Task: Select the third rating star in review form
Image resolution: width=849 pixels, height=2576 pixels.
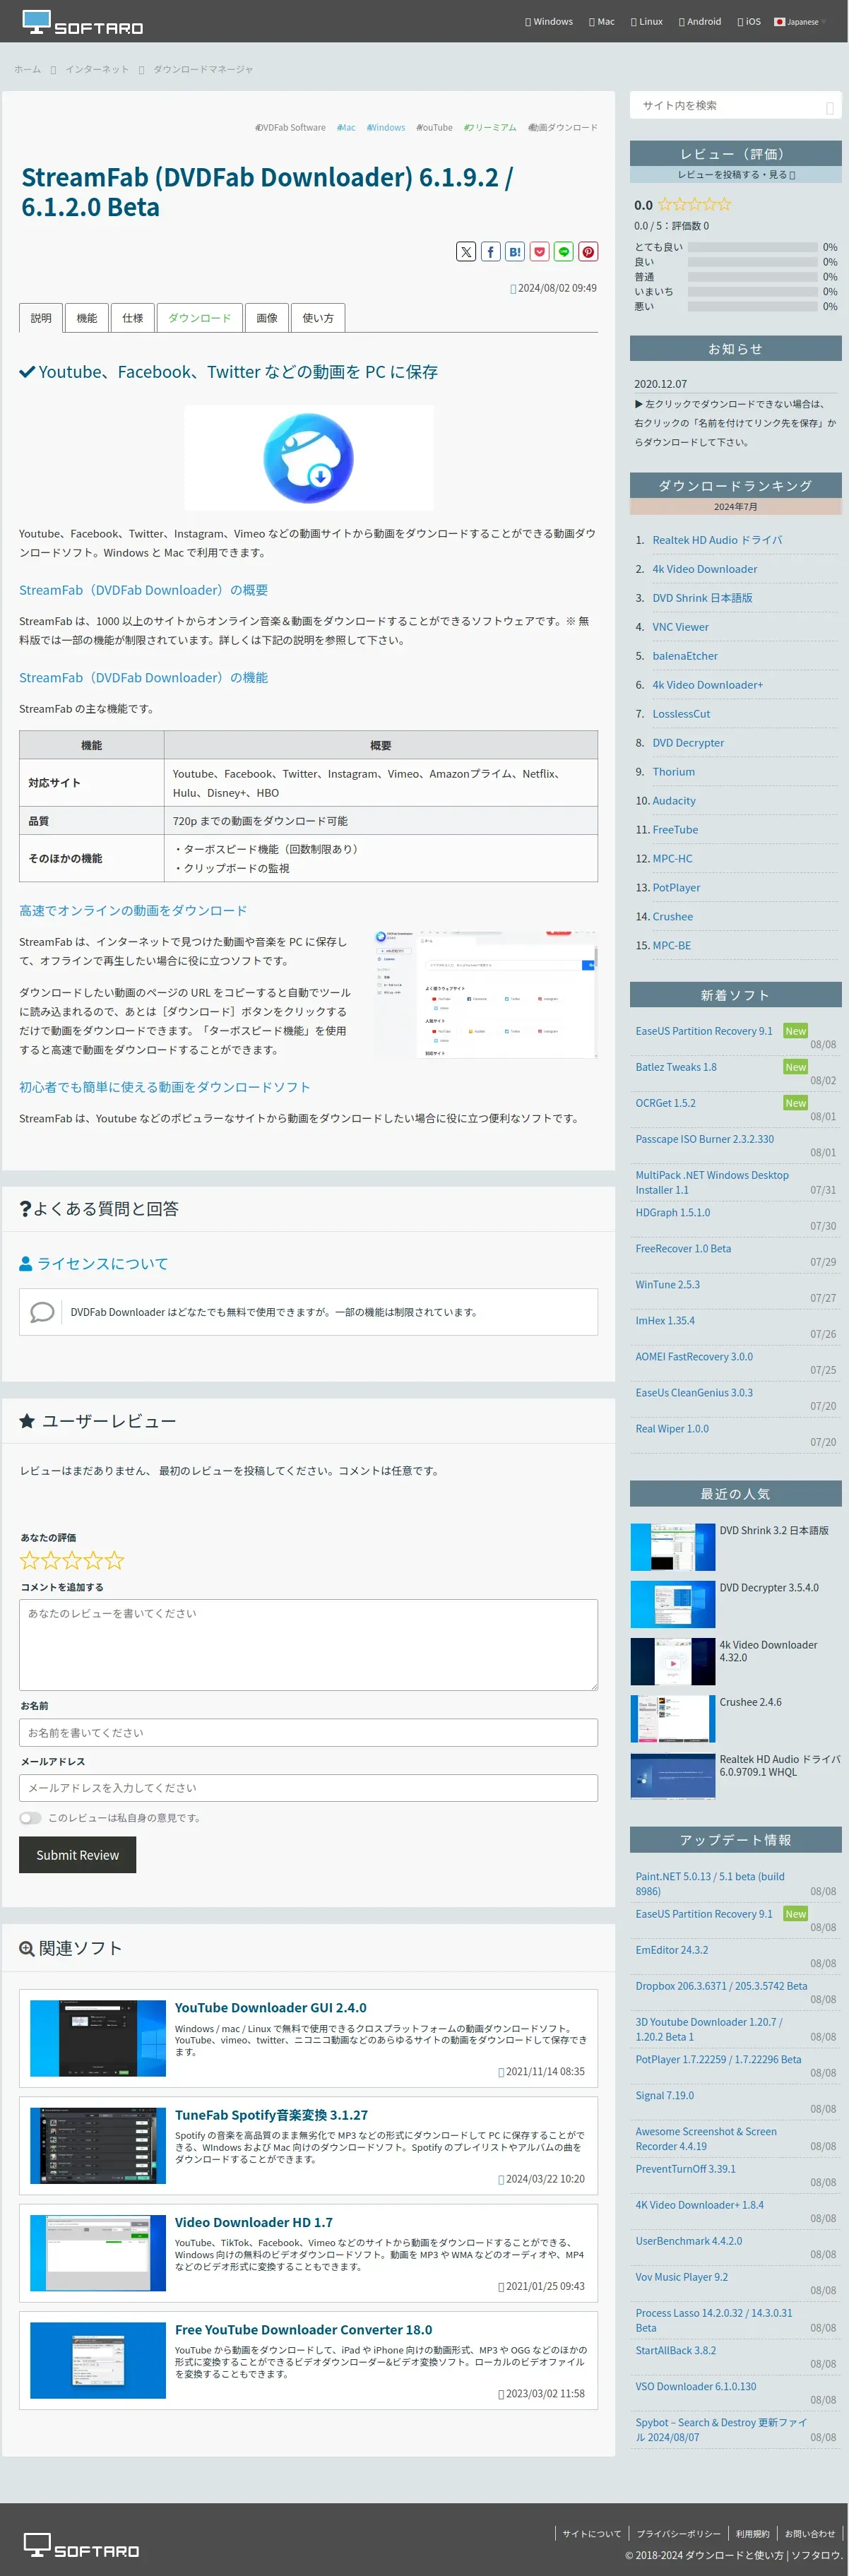Action: tap(72, 1560)
